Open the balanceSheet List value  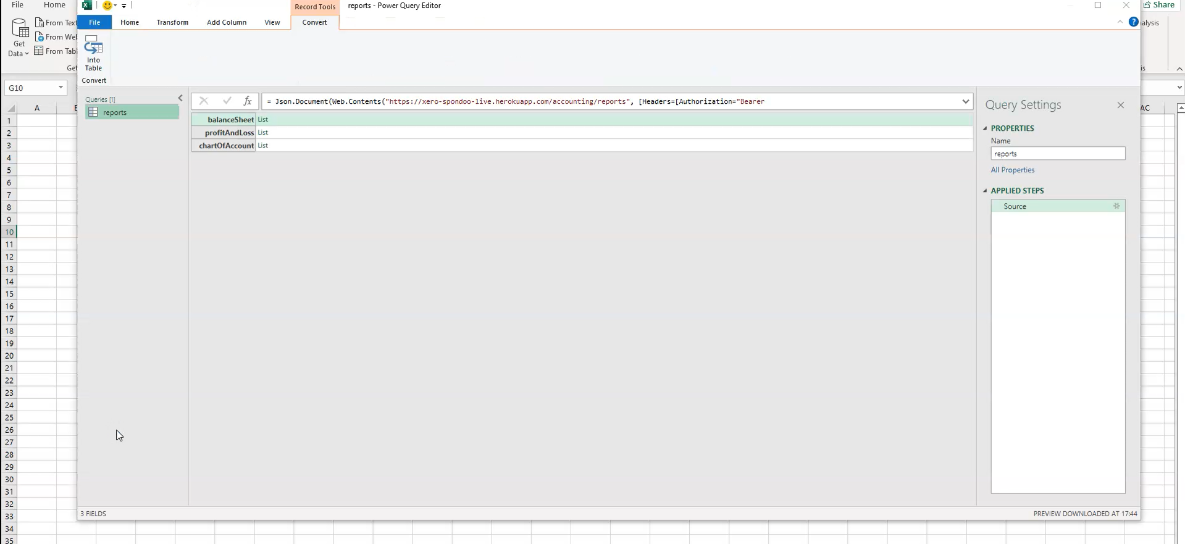coord(263,120)
